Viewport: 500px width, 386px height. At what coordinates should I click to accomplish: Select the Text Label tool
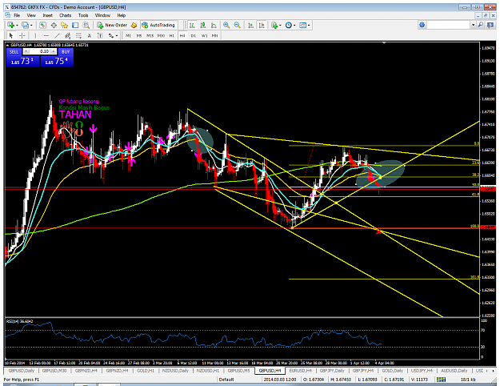click(100, 35)
